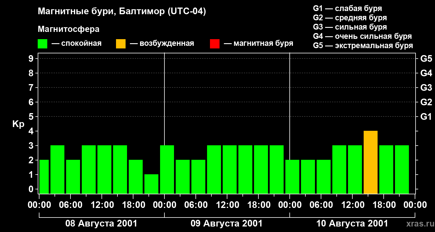Click the '18:00' time label for 09 Августа
This screenshot has width=435, height=232.
click(258, 205)
